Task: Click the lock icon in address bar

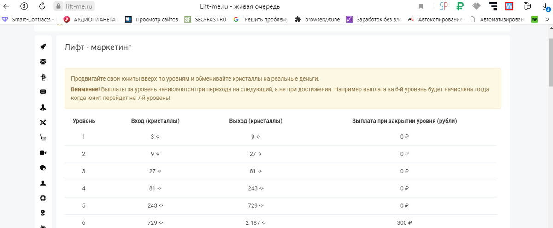Action: click(58, 6)
